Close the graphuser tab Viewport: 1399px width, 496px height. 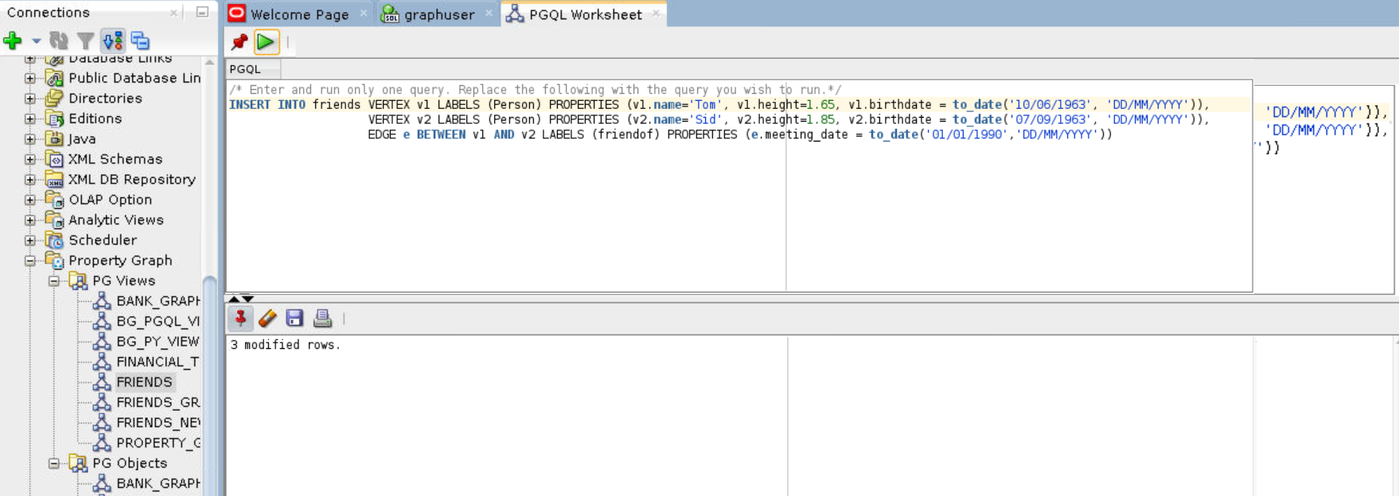click(489, 14)
